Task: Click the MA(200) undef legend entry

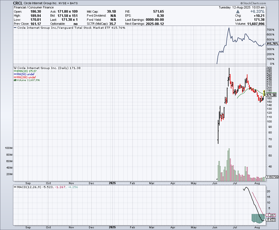Action: coord(26,77)
